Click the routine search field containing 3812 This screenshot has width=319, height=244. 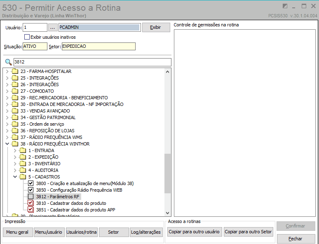[92, 62]
